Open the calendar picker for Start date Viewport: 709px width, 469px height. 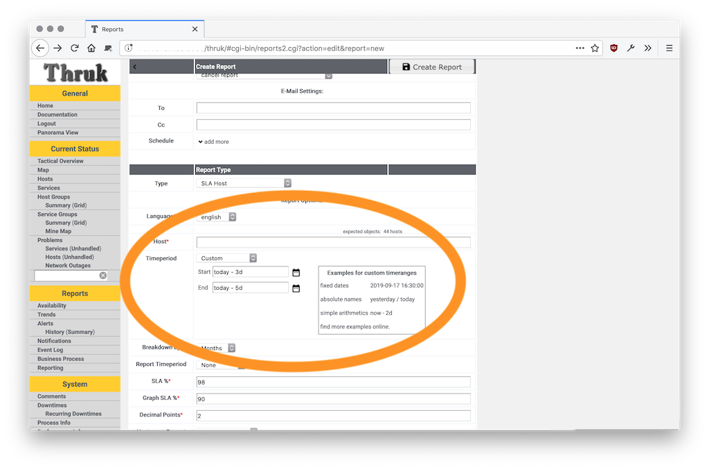[x=296, y=273]
